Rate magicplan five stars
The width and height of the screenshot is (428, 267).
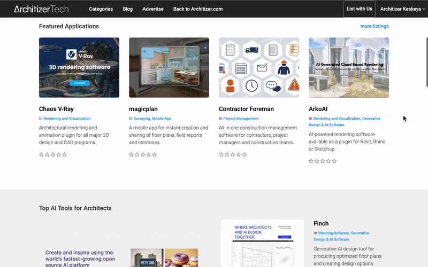coord(155,154)
